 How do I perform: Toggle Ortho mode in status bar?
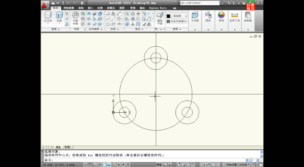click(94, 165)
